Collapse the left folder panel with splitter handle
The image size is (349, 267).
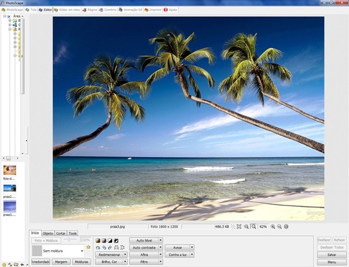click(x=27, y=141)
